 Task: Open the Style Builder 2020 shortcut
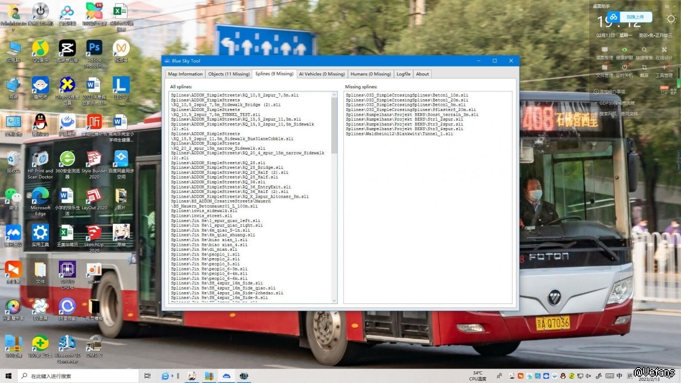click(x=94, y=159)
